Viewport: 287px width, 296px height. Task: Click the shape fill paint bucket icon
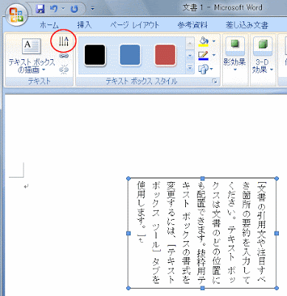click(x=204, y=41)
